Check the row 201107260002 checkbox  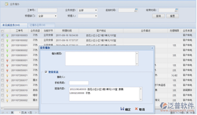tap(2, 100)
